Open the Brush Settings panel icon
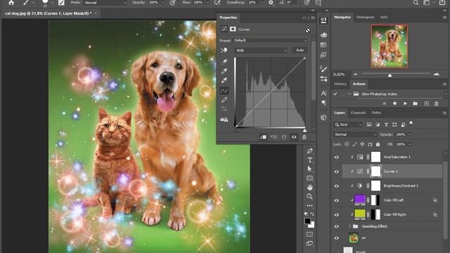 coord(323,69)
